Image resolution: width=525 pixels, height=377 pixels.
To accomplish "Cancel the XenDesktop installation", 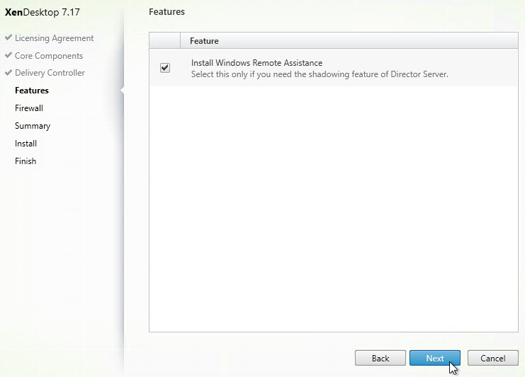I will click(x=493, y=359).
